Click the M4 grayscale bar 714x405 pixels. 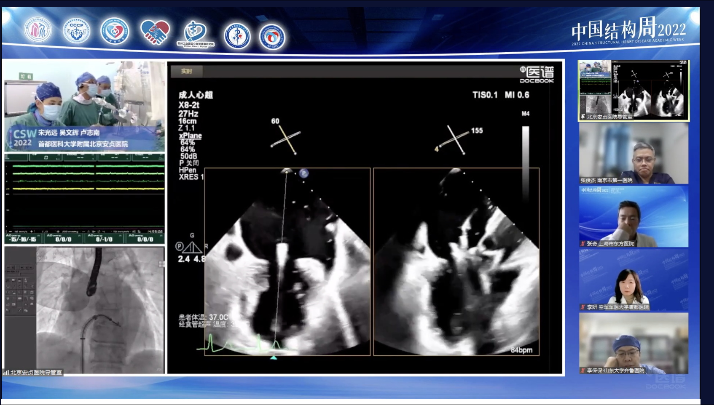pos(525,160)
